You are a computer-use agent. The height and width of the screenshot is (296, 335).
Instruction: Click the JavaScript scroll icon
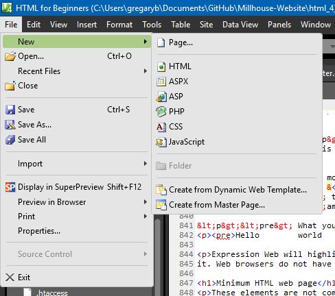click(x=161, y=142)
